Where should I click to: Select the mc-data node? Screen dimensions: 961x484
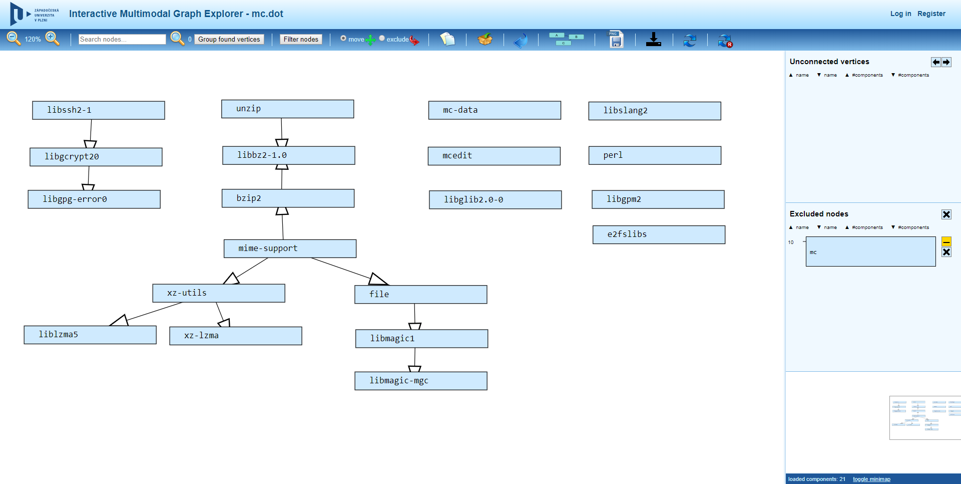[495, 110]
